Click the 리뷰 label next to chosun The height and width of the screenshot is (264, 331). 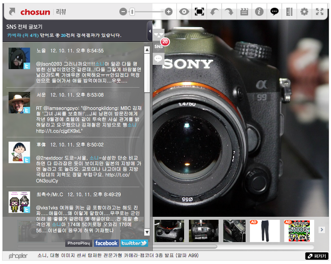tap(61, 12)
